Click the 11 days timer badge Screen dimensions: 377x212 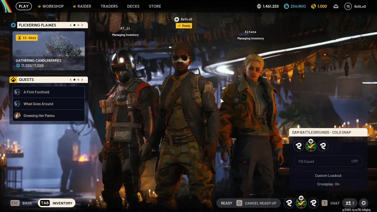coord(27,38)
